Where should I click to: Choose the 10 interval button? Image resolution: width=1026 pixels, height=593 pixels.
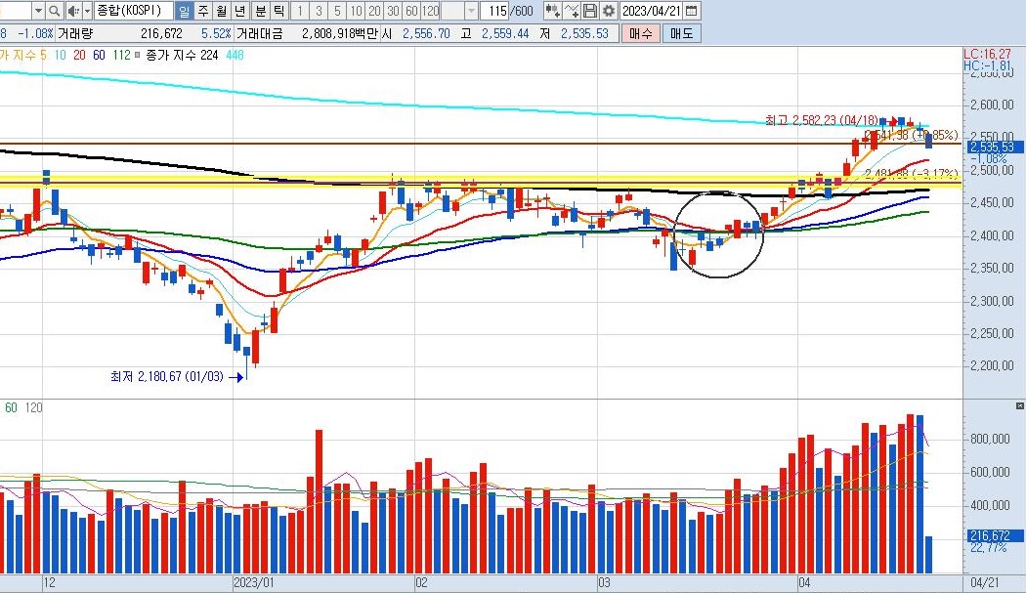tap(356, 11)
